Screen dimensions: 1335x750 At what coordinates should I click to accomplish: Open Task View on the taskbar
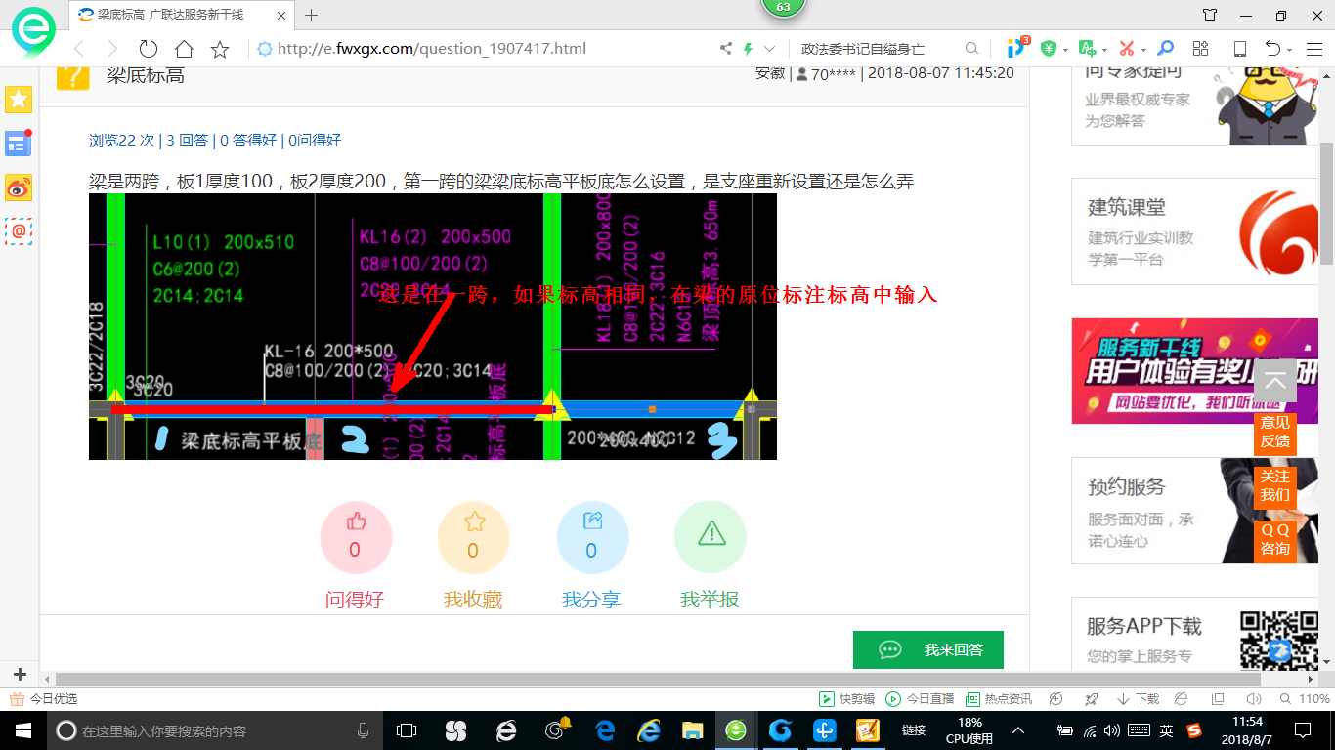[x=407, y=730]
